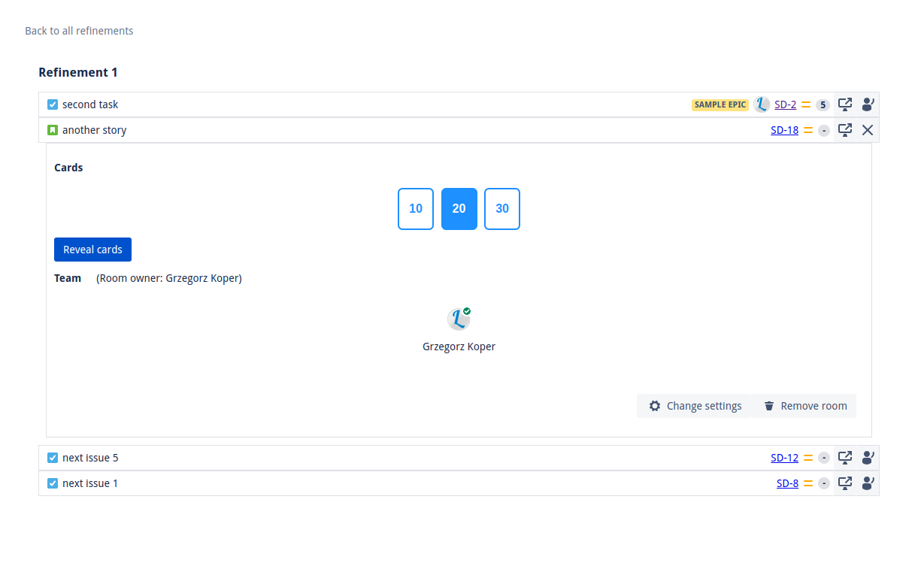Screen dimensions: 924x578
Task: Click the Cards section label
Action: pyautogui.click(x=68, y=168)
